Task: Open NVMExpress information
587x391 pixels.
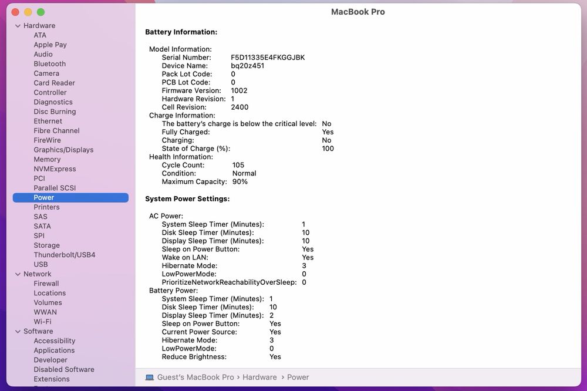Action: [x=55, y=169]
